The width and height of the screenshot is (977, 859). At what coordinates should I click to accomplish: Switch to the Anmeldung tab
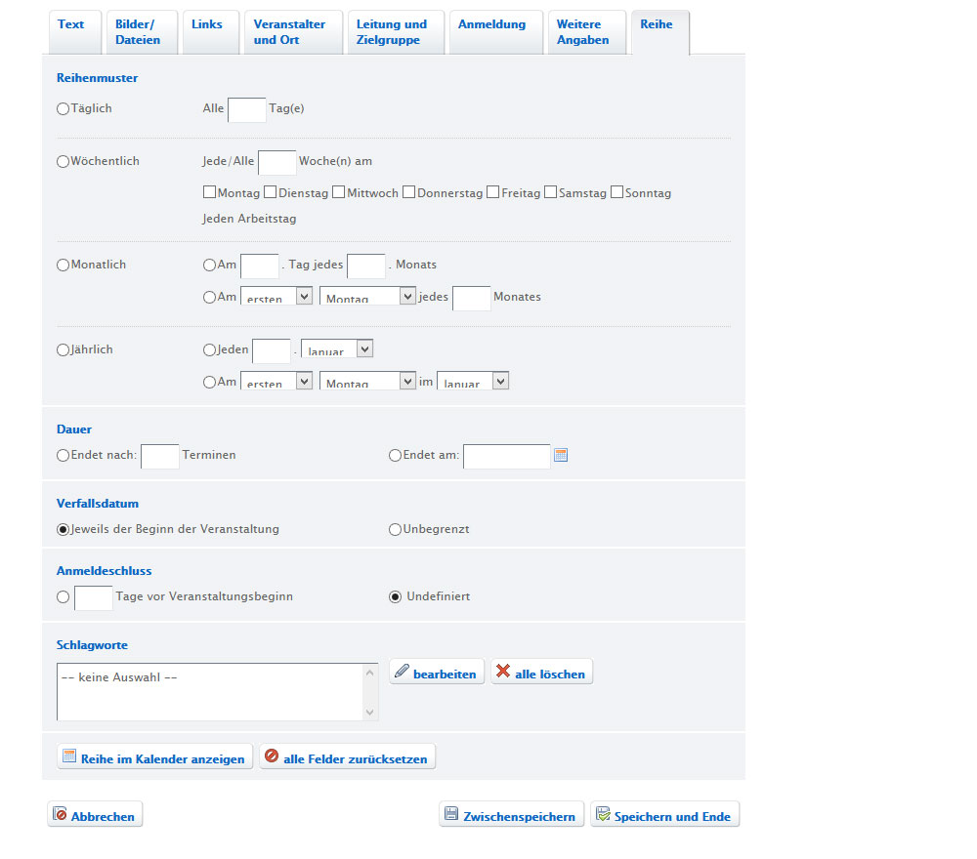coord(491,24)
